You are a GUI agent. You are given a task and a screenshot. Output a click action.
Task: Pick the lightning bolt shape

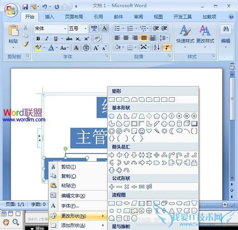(x=157, y=131)
